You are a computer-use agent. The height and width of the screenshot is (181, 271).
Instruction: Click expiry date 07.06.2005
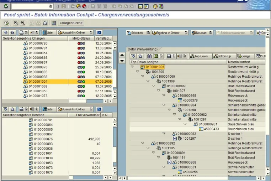pos(103,82)
